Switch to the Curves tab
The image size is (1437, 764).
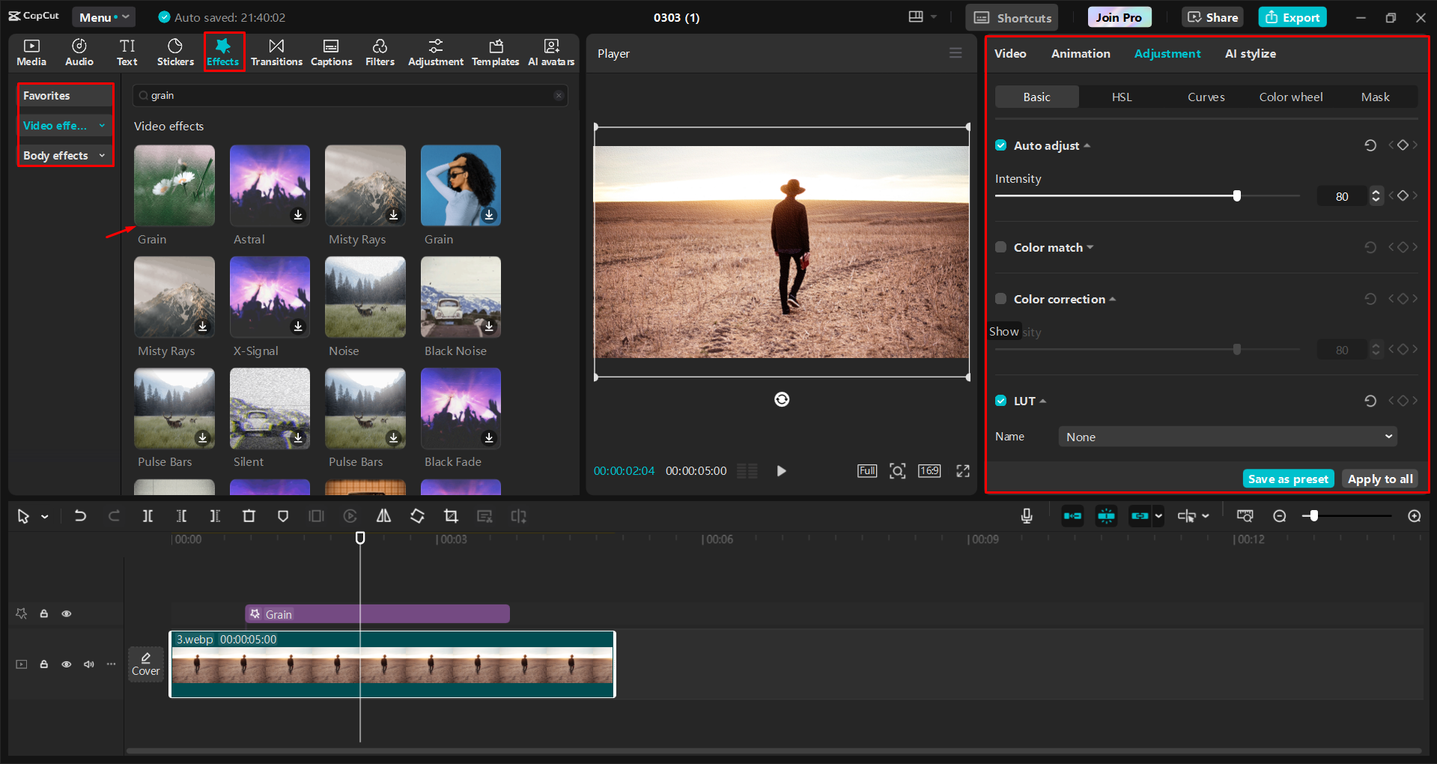click(x=1206, y=96)
